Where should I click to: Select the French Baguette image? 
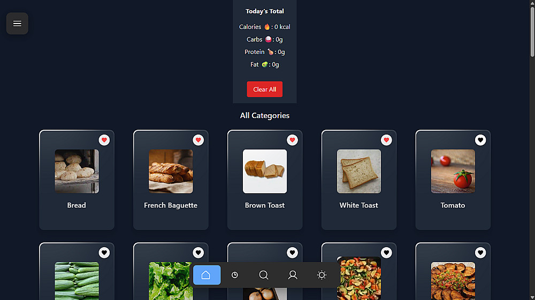click(x=171, y=171)
